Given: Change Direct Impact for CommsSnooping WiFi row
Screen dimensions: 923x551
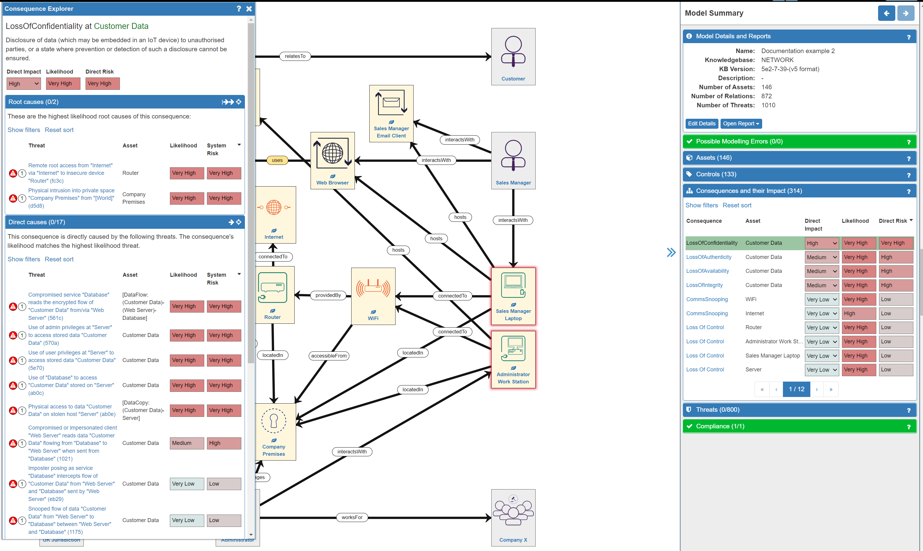Looking at the screenshot, I should tap(821, 299).
